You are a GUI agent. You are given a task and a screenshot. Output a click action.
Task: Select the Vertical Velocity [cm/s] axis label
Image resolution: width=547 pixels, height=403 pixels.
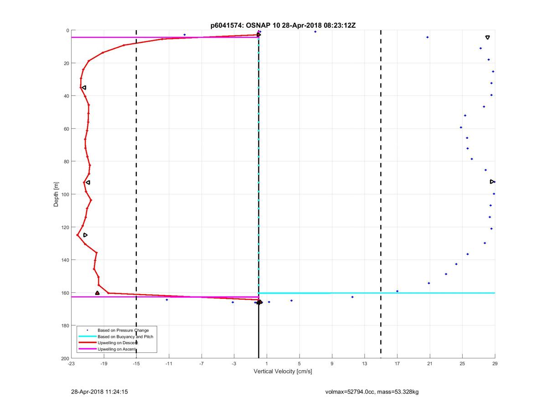click(x=283, y=372)
